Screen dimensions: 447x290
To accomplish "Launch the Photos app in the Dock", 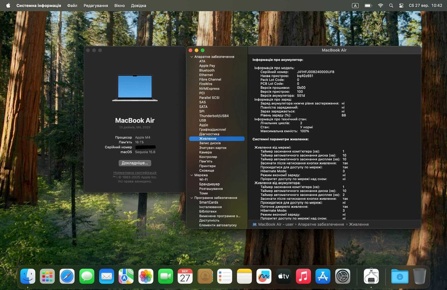I will (146, 276).
